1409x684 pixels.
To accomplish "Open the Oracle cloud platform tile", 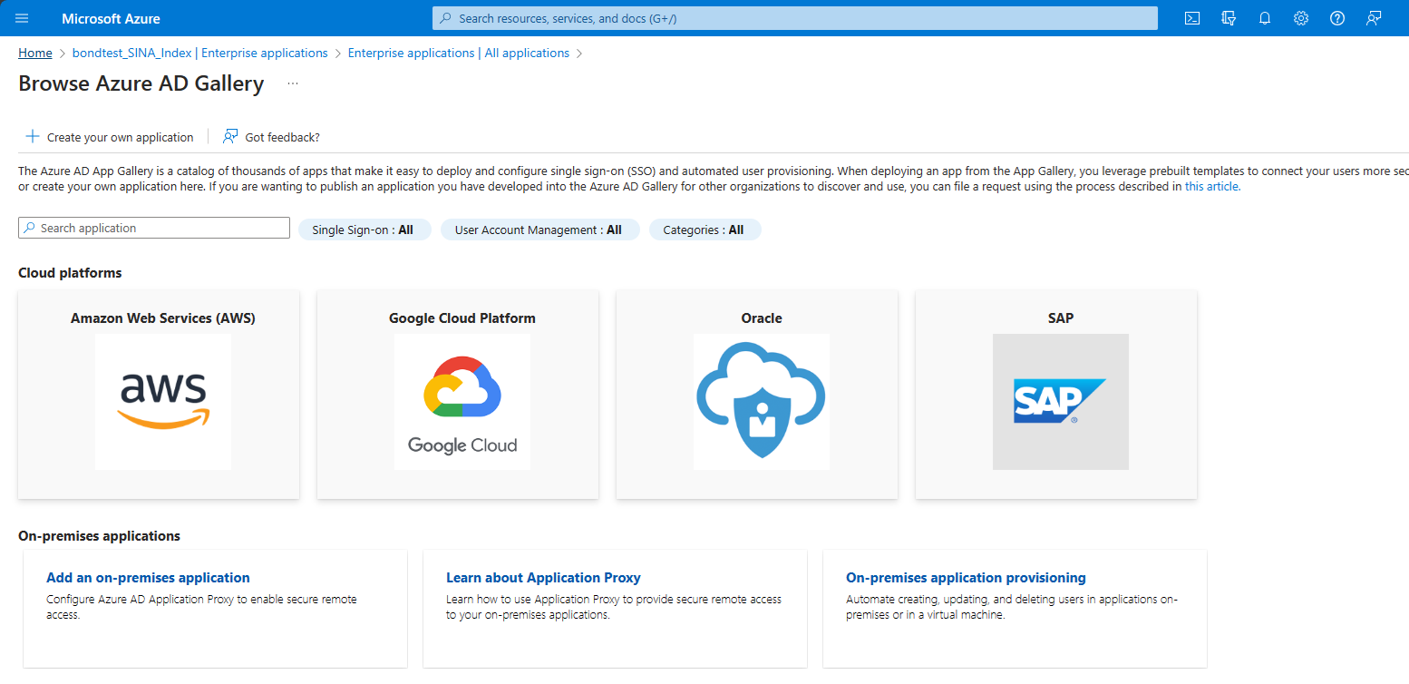I will click(762, 396).
